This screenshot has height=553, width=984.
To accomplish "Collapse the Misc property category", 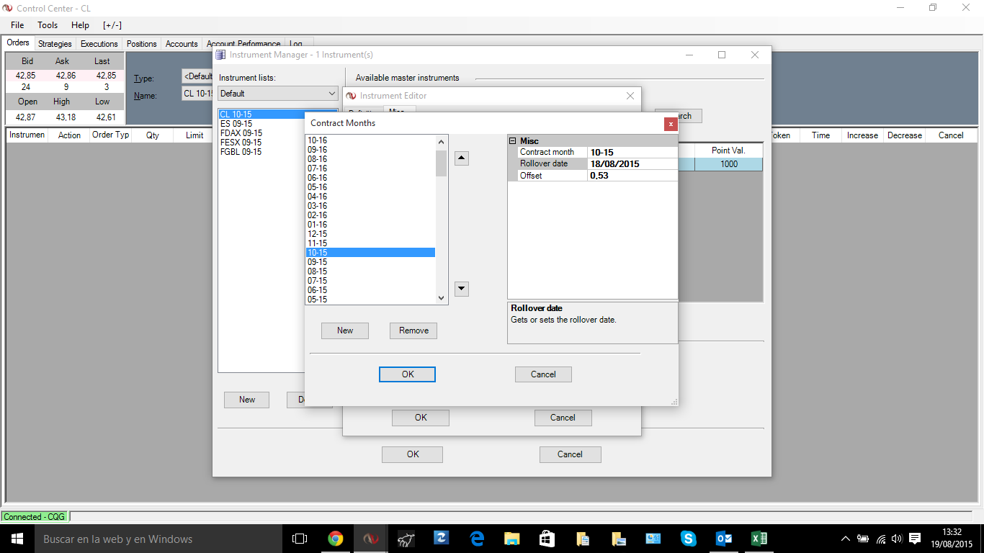I will (x=513, y=141).
